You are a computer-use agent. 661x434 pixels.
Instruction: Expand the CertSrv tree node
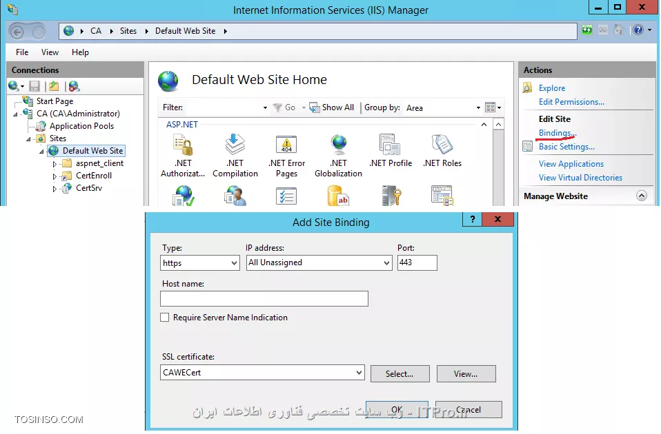(55, 189)
